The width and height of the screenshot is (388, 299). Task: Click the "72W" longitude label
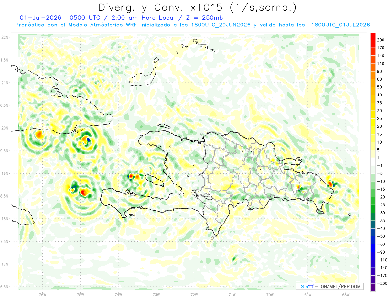[194, 295]
